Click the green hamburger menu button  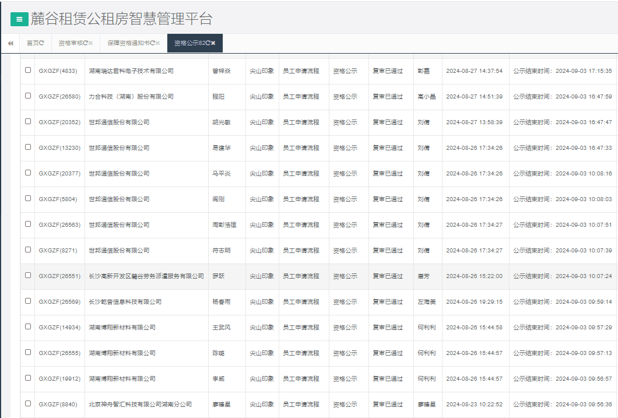pyautogui.click(x=19, y=19)
